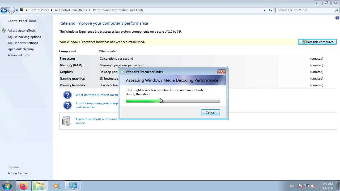Open recent pages dropdown arrow
Image resolution: width=340 pixels, height=191 pixels.
pyautogui.click(x=17, y=10)
